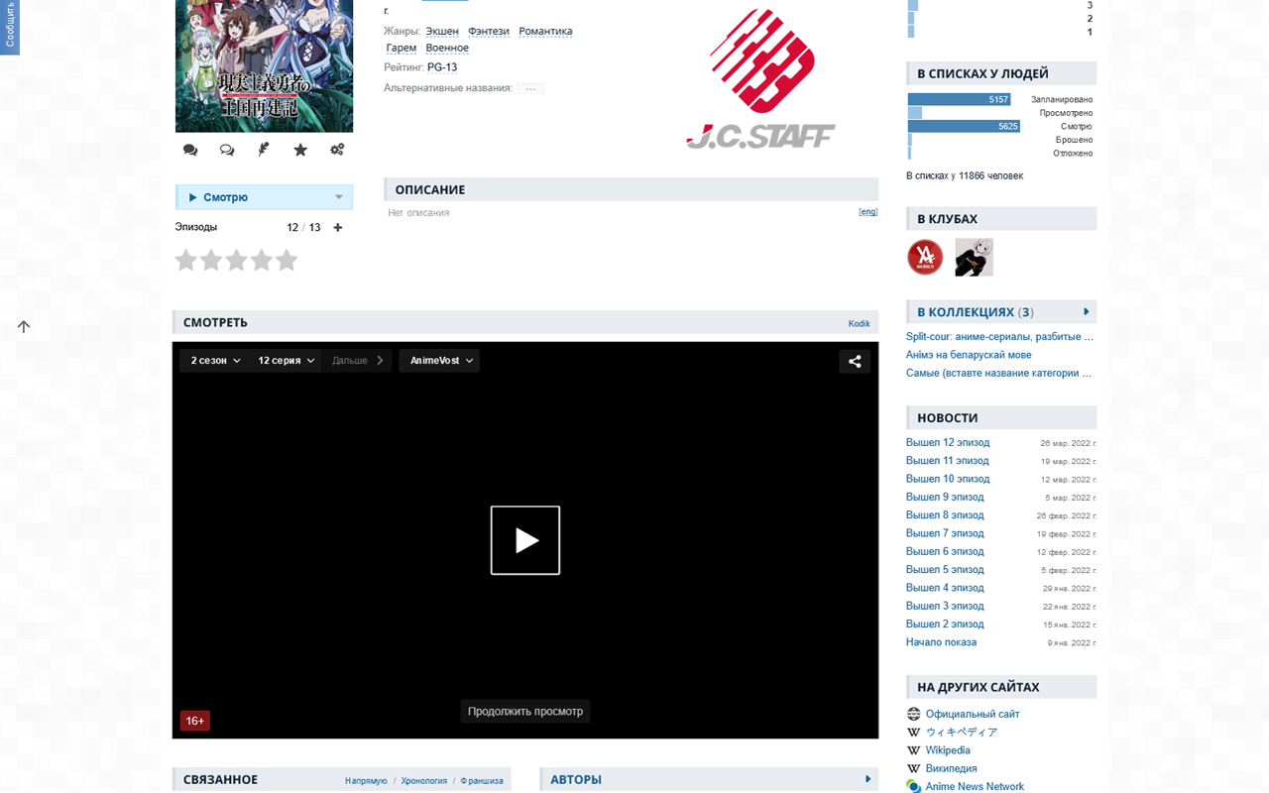Viewport: 1269px width, 793px height.
Task: Select the feather review icon
Action: click(x=263, y=149)
